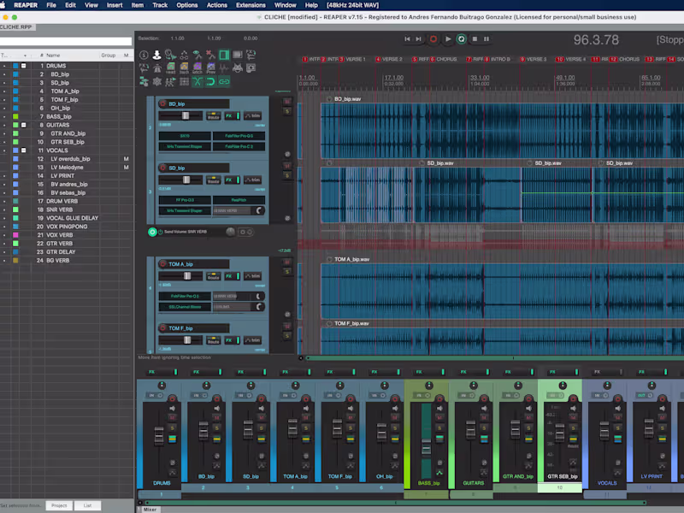Mute the BD_bip track in arrange panel

[287, 103]
